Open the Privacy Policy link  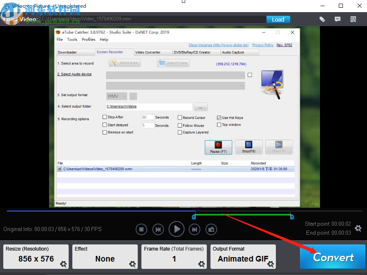tap(263, 45)
